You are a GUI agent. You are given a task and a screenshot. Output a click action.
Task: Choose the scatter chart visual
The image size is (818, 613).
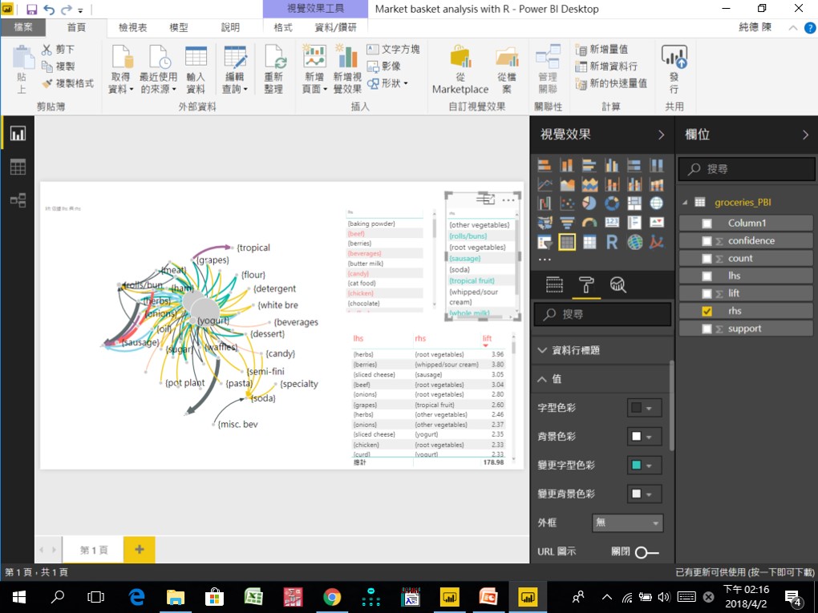pyautogui.click(x=567, y=204)
